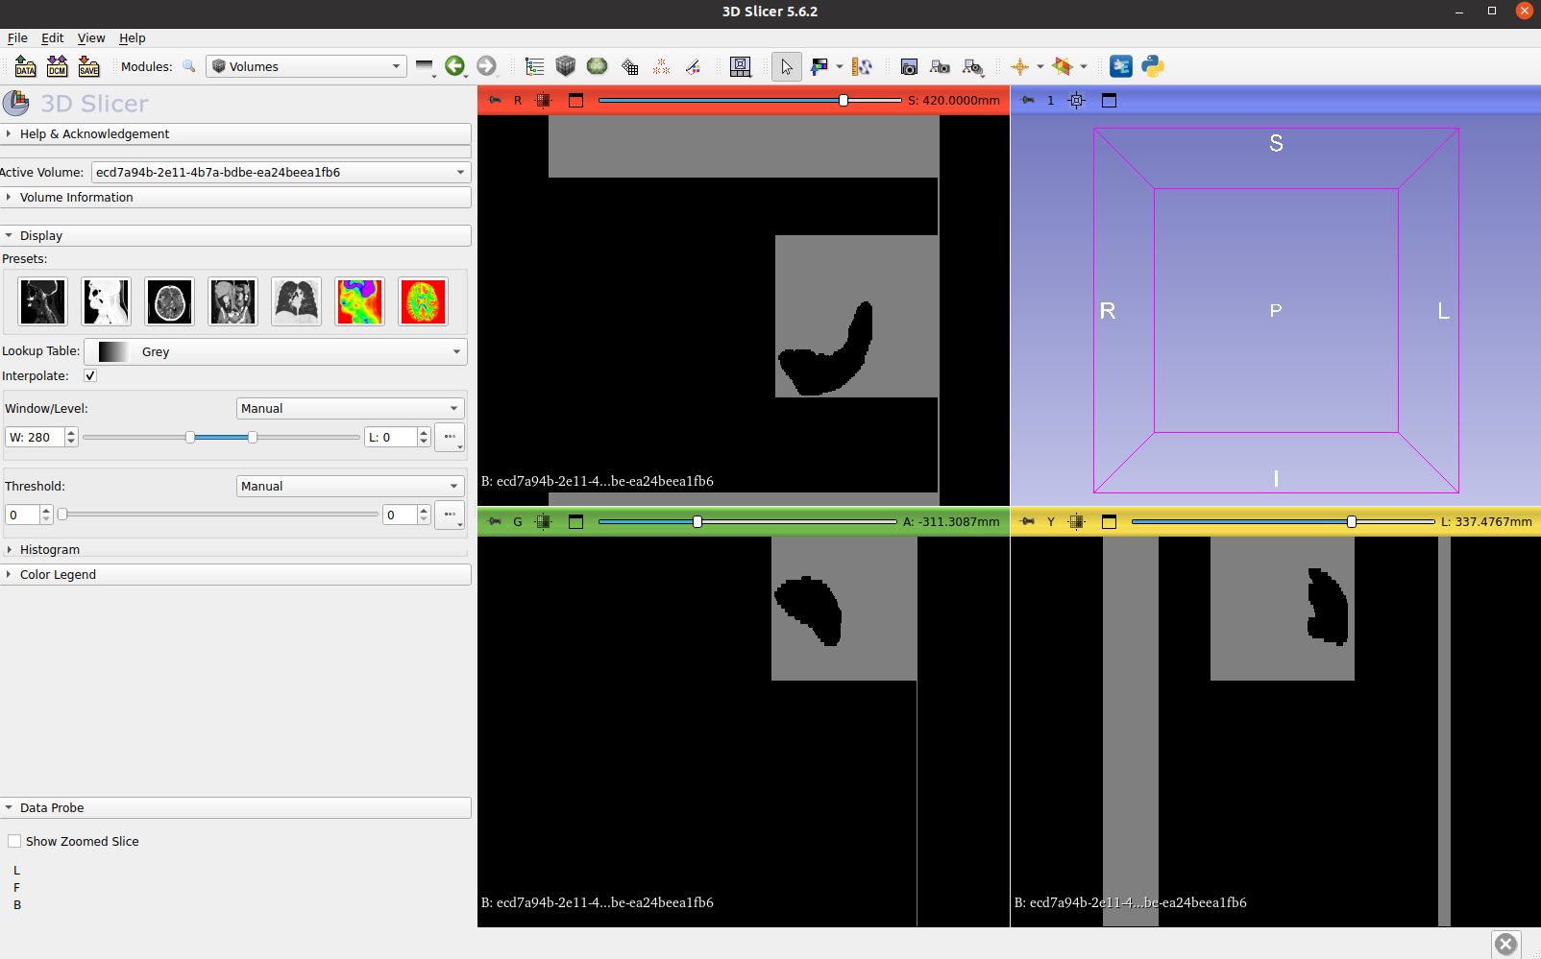
Task: Center the 3D view with crosshair icon
Action: pyautogui.click(x=1077, y=100)
